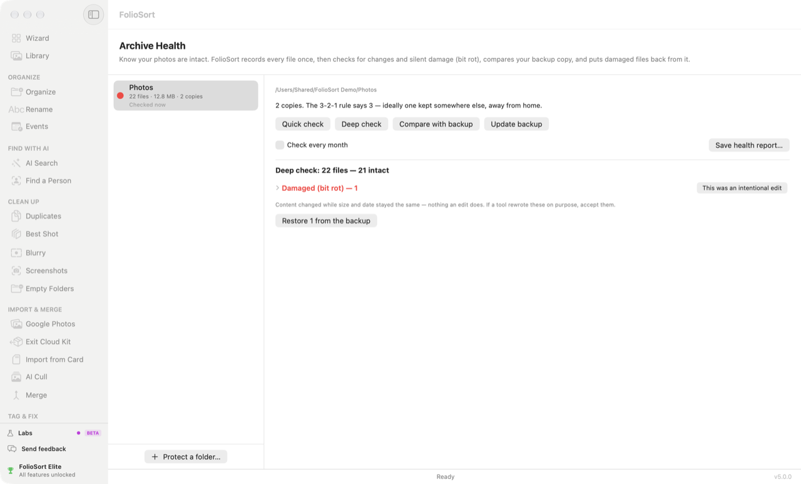Image resolution: width=801 pixels, height=484 pixels.
Task: Open the Labs flask icon
Action: [11, 433]
